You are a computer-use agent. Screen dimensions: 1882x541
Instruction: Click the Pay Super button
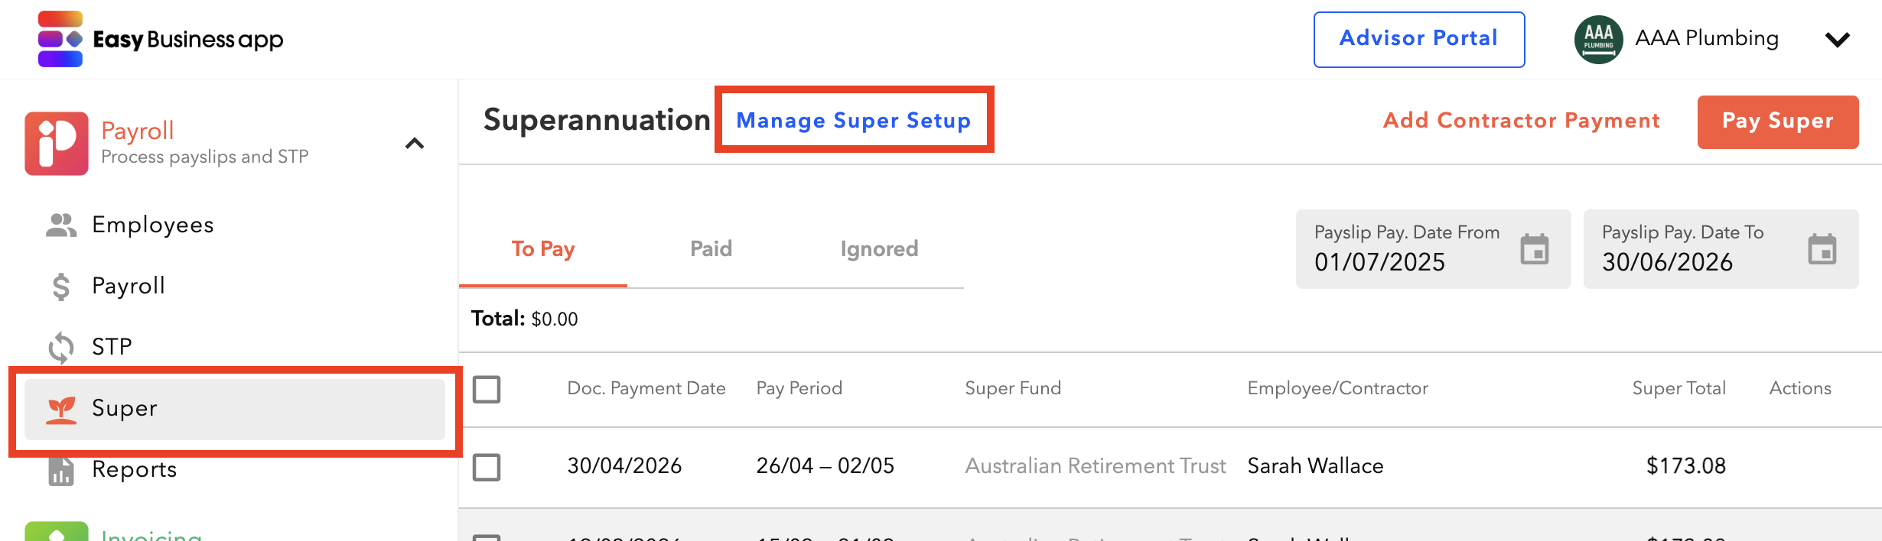click(x=1778, y=121)
